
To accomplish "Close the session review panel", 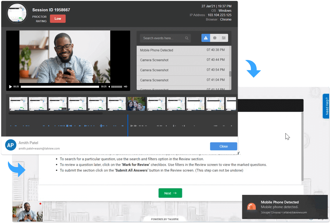I will pos(223,146).
